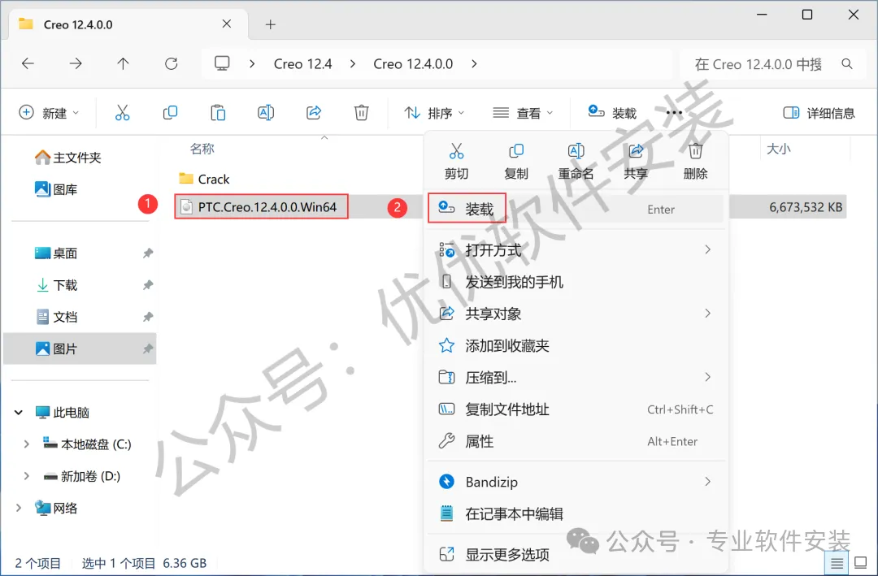The width and height of the screenshot is (878, 576).
Task: Choose 显示更多选项
Action: (576, 554)
